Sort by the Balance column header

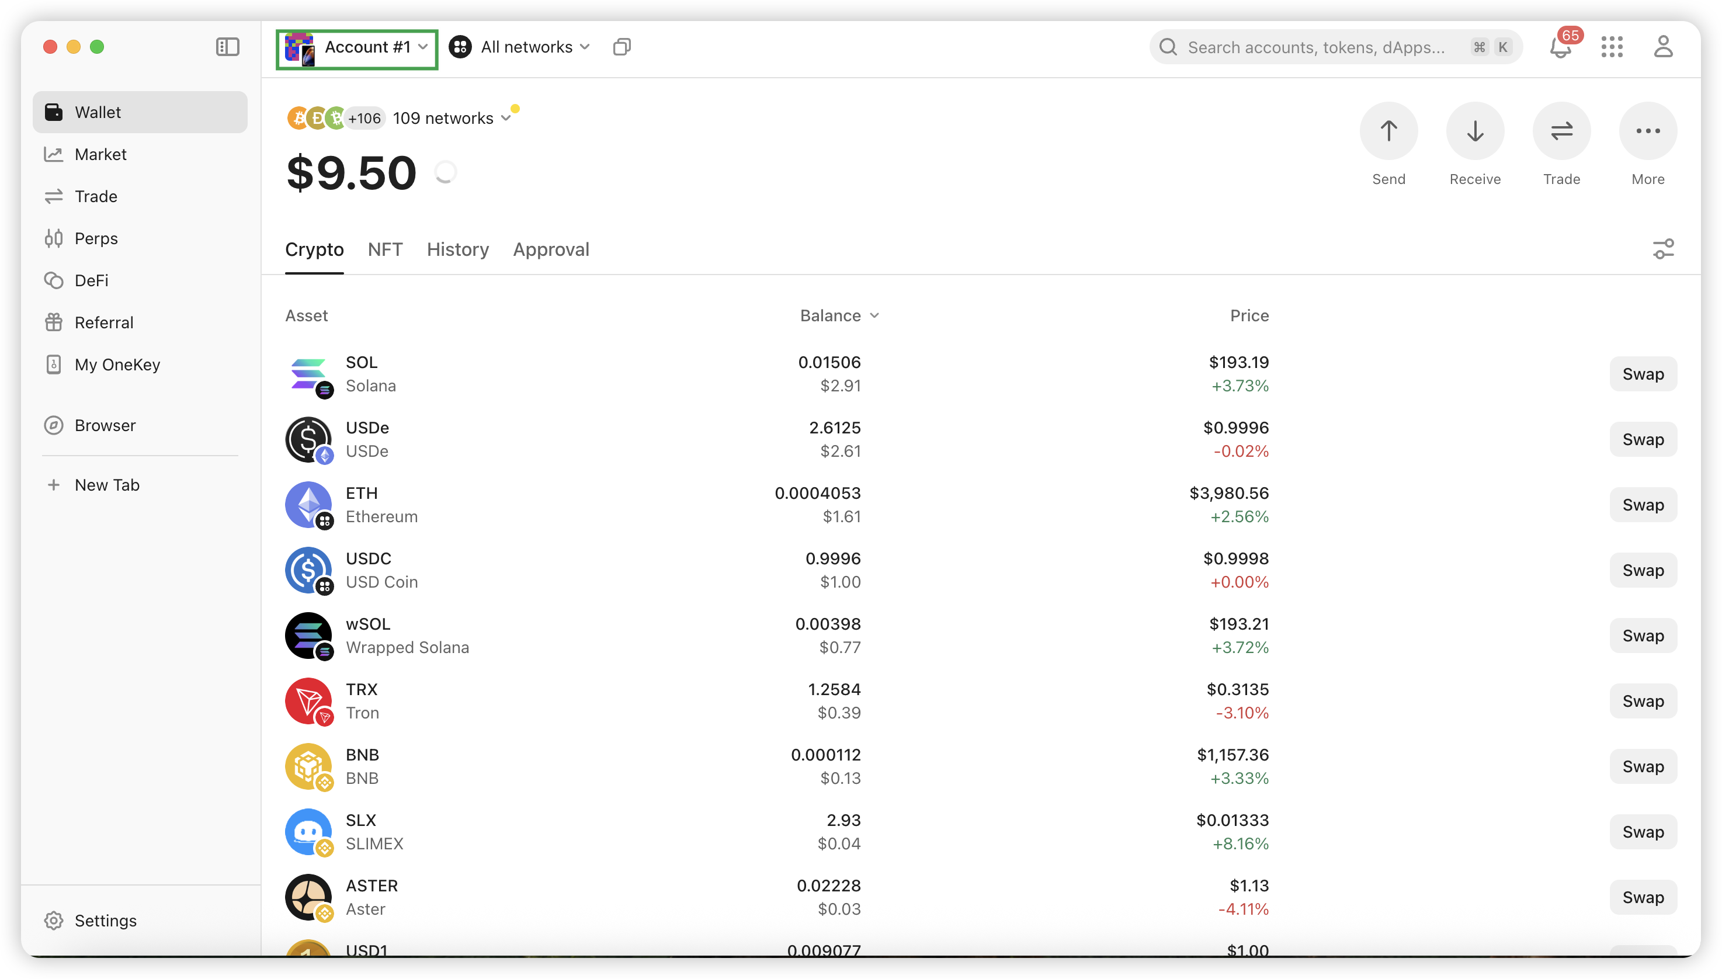(839, 315)
